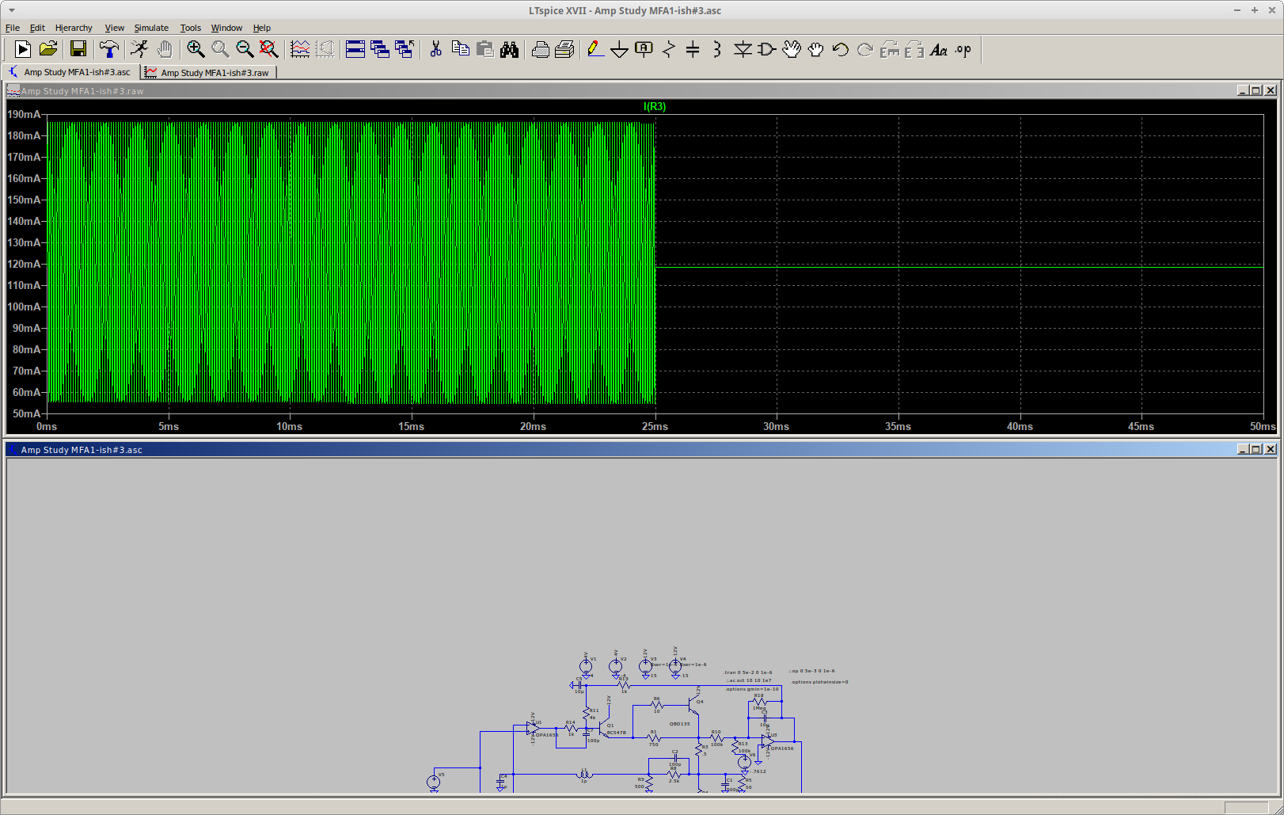The image size is (1284, 815).
Task: Place a Resistor component
Action: coord(669,49)
